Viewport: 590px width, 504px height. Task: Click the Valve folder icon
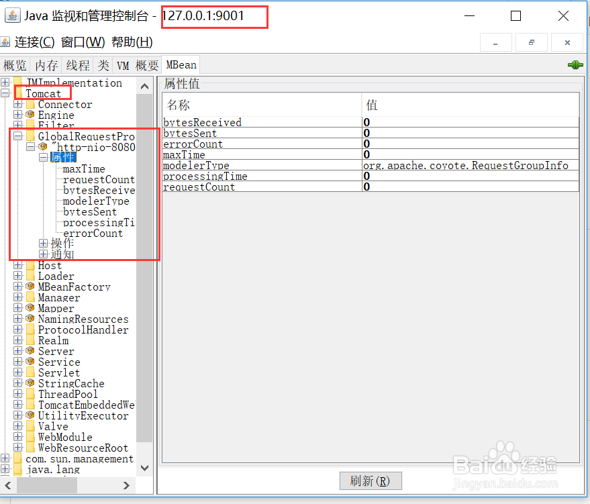30,425
